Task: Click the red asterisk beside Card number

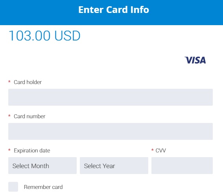Action: pos(9,116)
